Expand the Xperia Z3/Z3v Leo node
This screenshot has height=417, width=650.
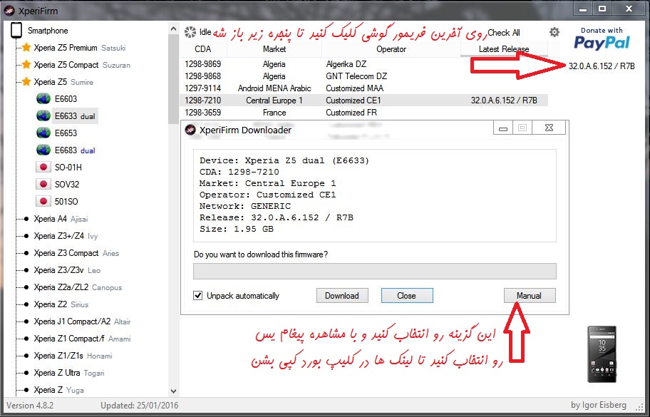click(26, 270)
